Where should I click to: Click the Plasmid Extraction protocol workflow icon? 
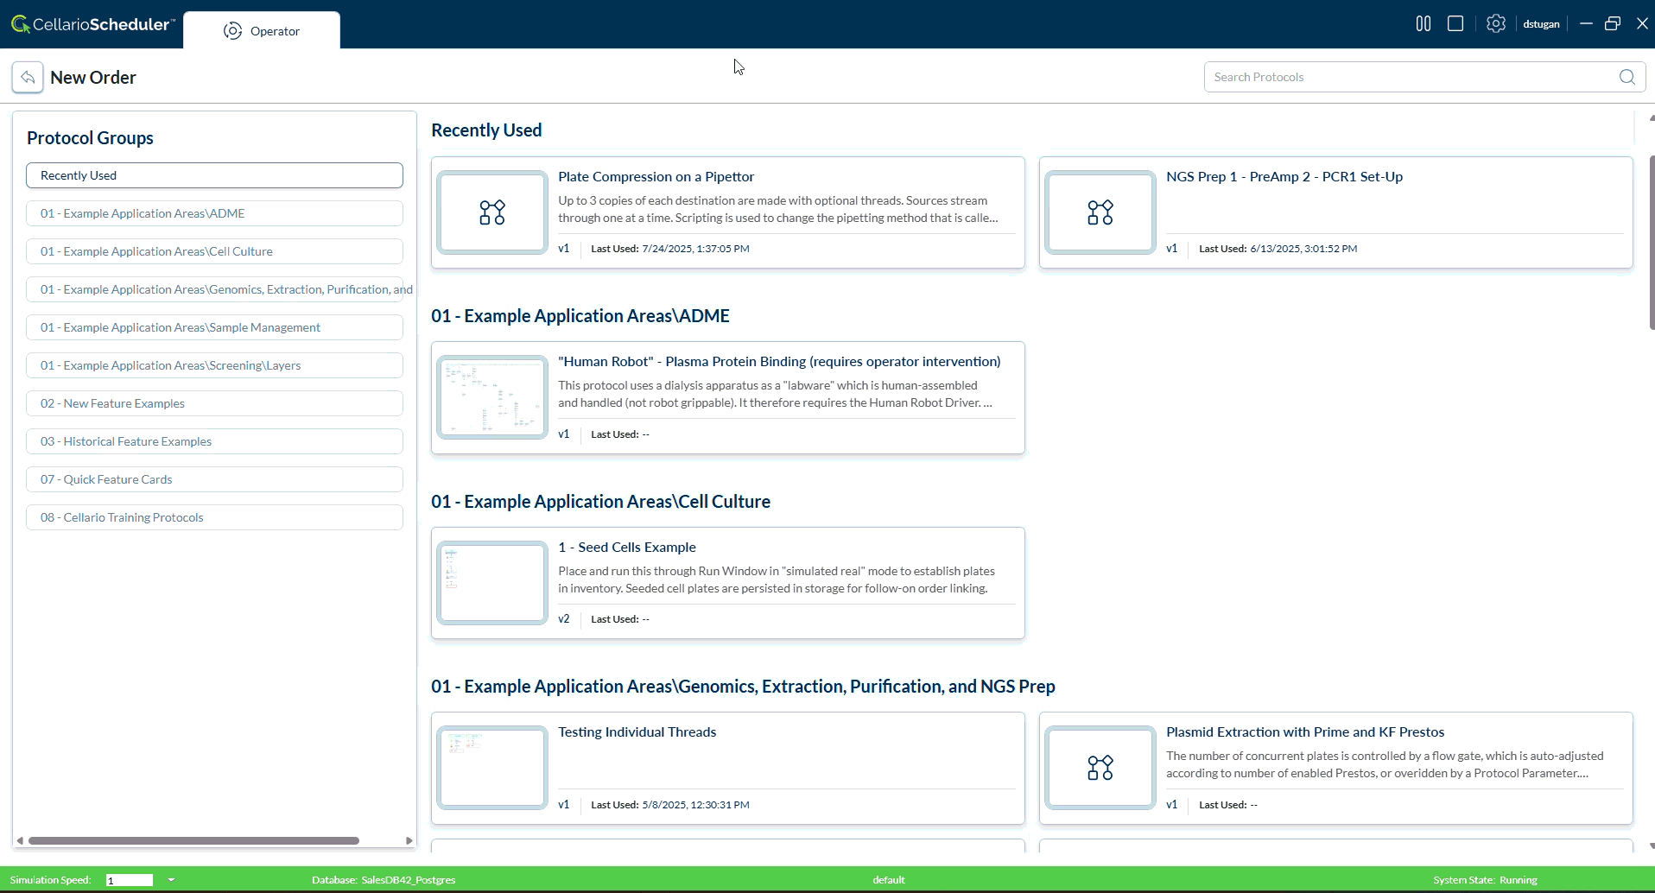[1100, 768]
